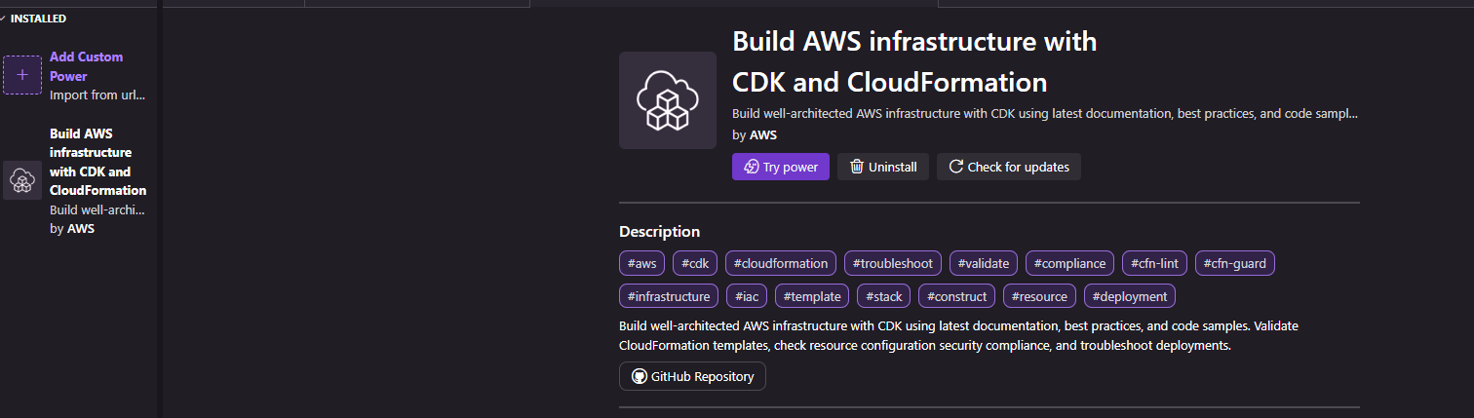Image resolution: width=1474 pixels, height=418 pixels.
Task: Click the large cloud cubes power logo
Action: 668,100
